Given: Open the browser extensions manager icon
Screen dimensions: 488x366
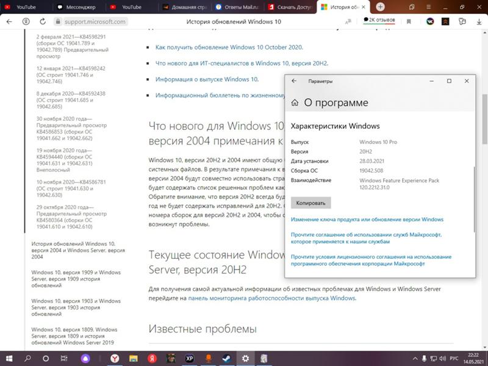Looking at the screenshot, I should (462, 21).
